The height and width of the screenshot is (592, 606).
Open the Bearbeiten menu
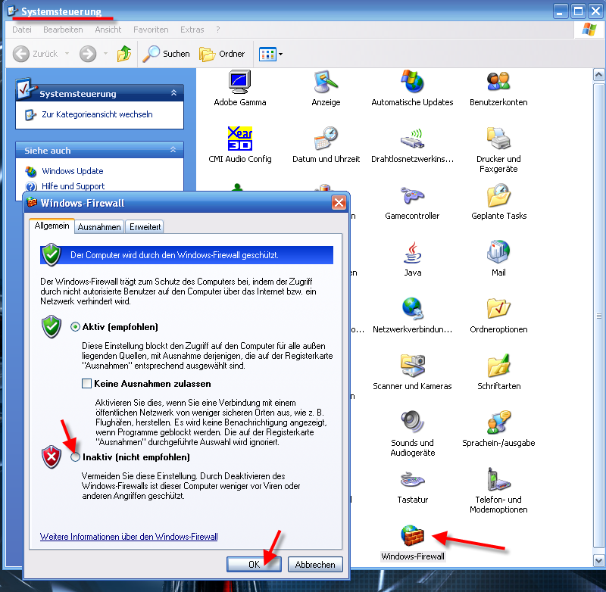pyautogui.click(x=63, y=30)
